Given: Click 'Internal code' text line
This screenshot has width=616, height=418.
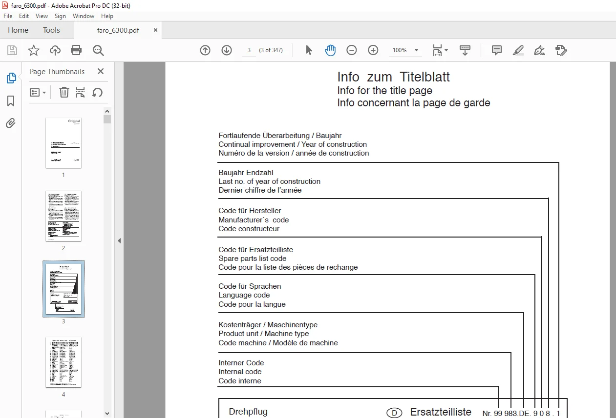Looking at the screenshot, I should pyautogui.click(x=240, y=372).
